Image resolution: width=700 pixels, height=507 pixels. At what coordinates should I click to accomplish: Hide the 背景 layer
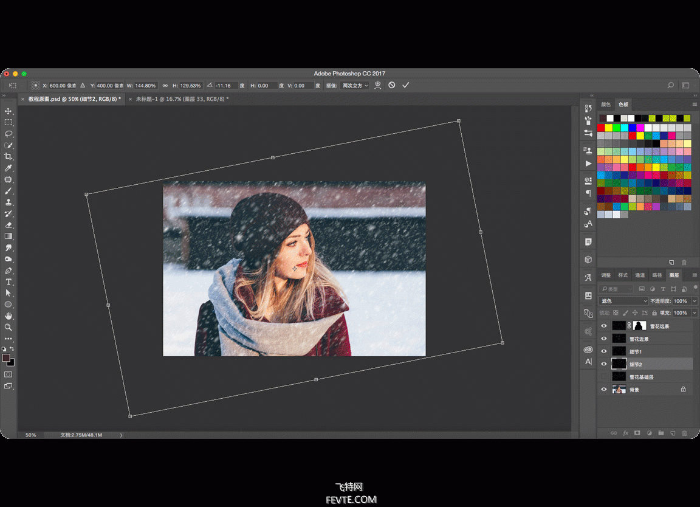[604, 390]
